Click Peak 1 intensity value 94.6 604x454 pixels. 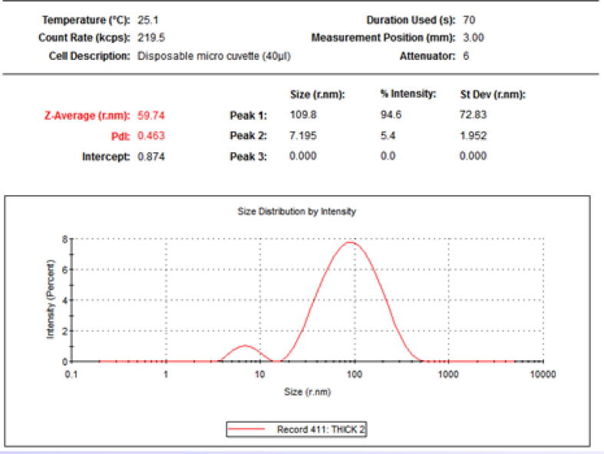point(391,116)
